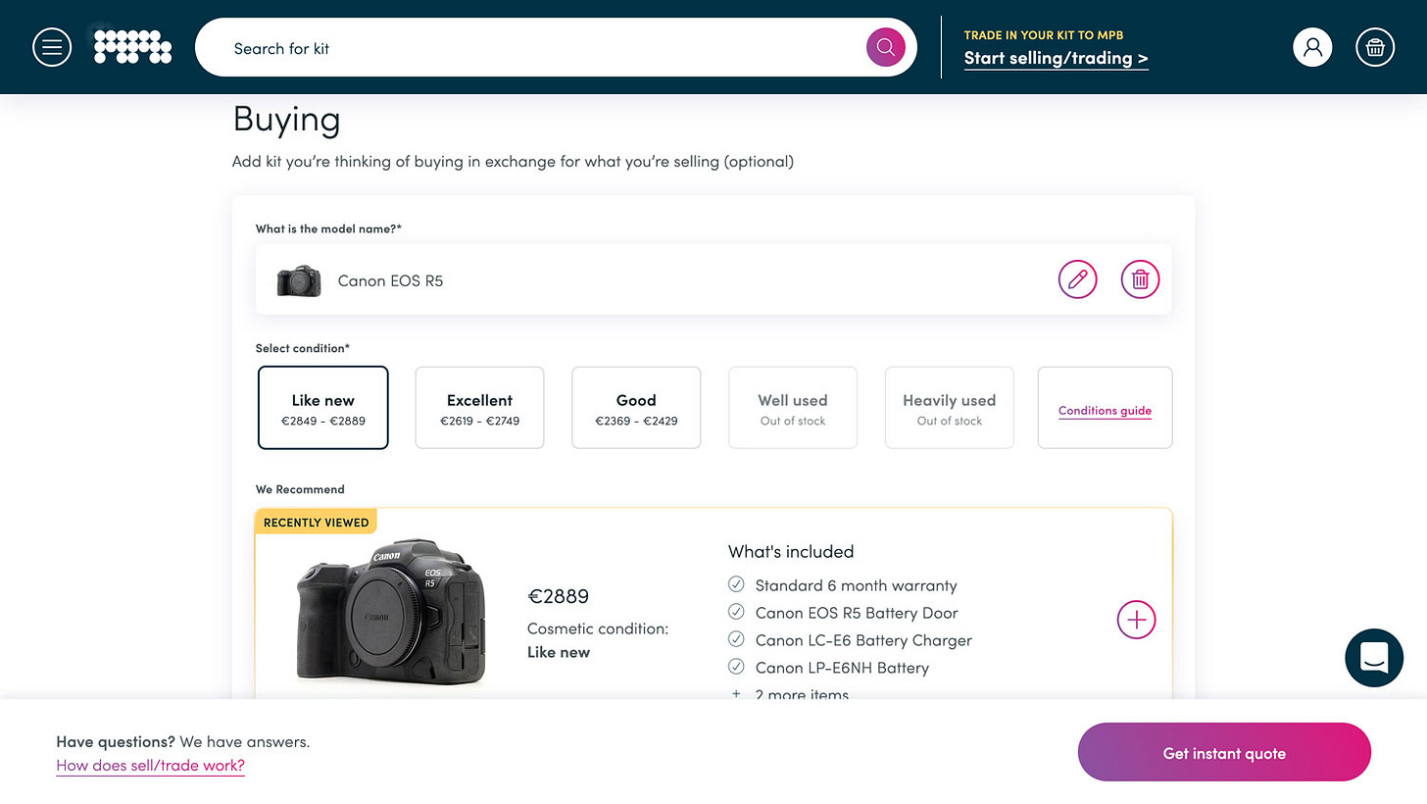Click TRADE IN YOUR KIT TO MPB text
The width and height of the screenshot is (1427, 804).
click(1044, 34)
